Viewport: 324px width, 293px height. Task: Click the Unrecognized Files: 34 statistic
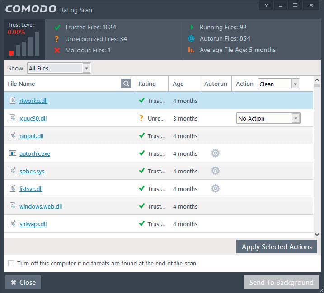pos(96,39)
